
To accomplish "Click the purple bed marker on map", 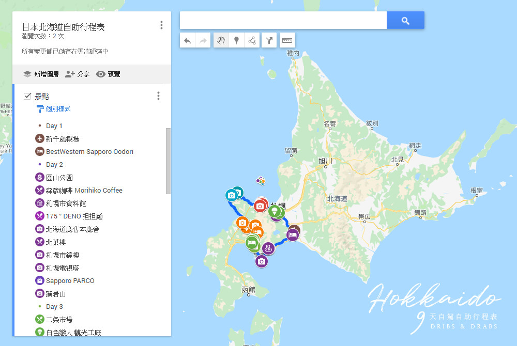I will point(293,235).
